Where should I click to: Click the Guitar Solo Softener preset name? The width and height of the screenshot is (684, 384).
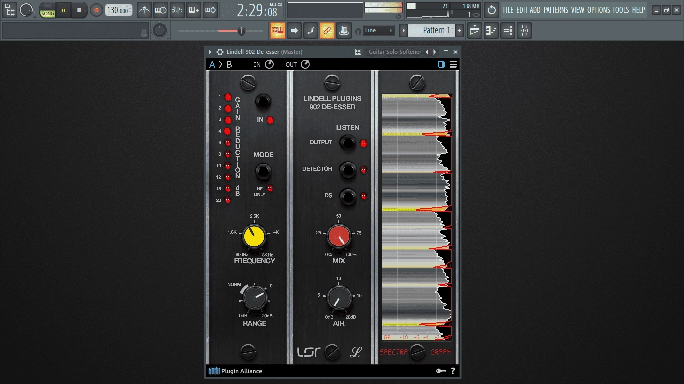[x=395, y=52]
